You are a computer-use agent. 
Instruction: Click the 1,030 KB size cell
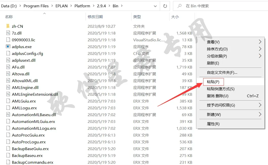point(184,128)
